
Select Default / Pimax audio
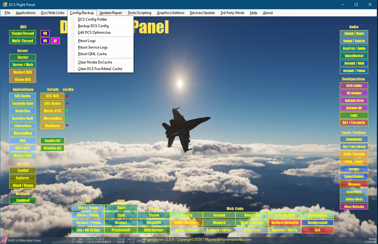[x=354, y=71]
